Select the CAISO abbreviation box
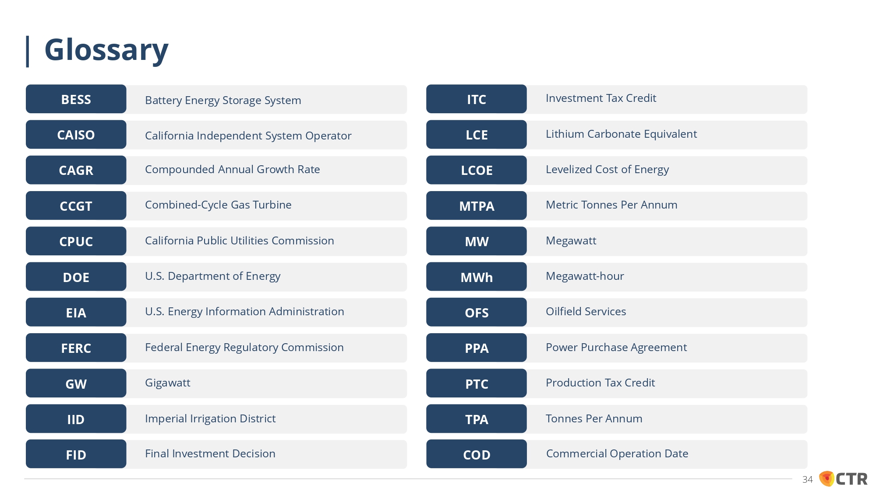 pyautogui.click(x=76, y=135)
